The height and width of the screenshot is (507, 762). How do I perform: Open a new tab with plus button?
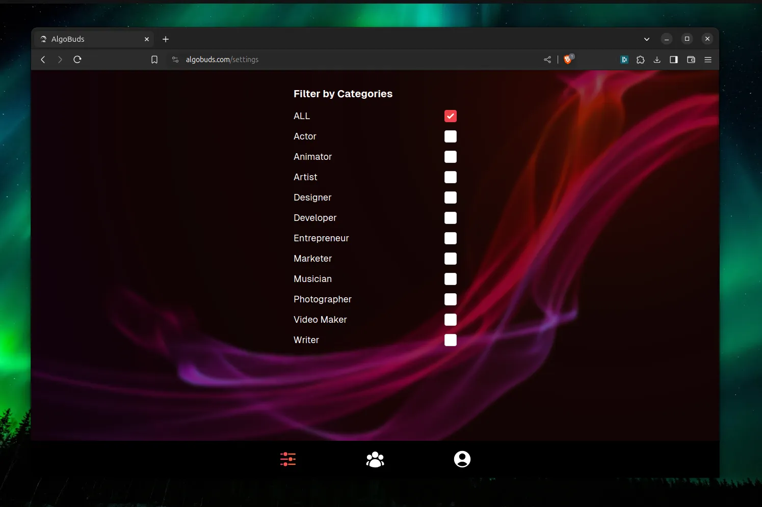(x=166, y=39)
